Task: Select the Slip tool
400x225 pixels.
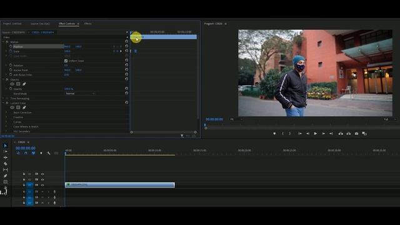Action: 6,169
